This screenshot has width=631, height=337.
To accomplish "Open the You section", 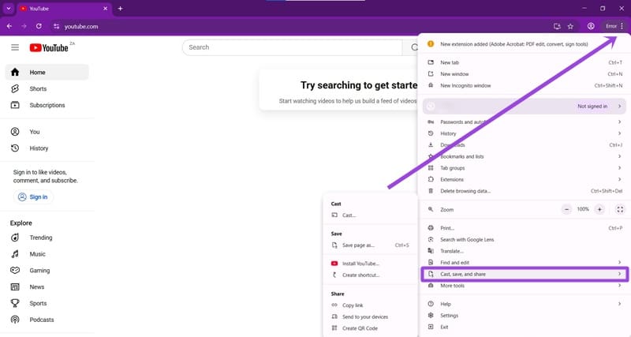I will point(47,132).
